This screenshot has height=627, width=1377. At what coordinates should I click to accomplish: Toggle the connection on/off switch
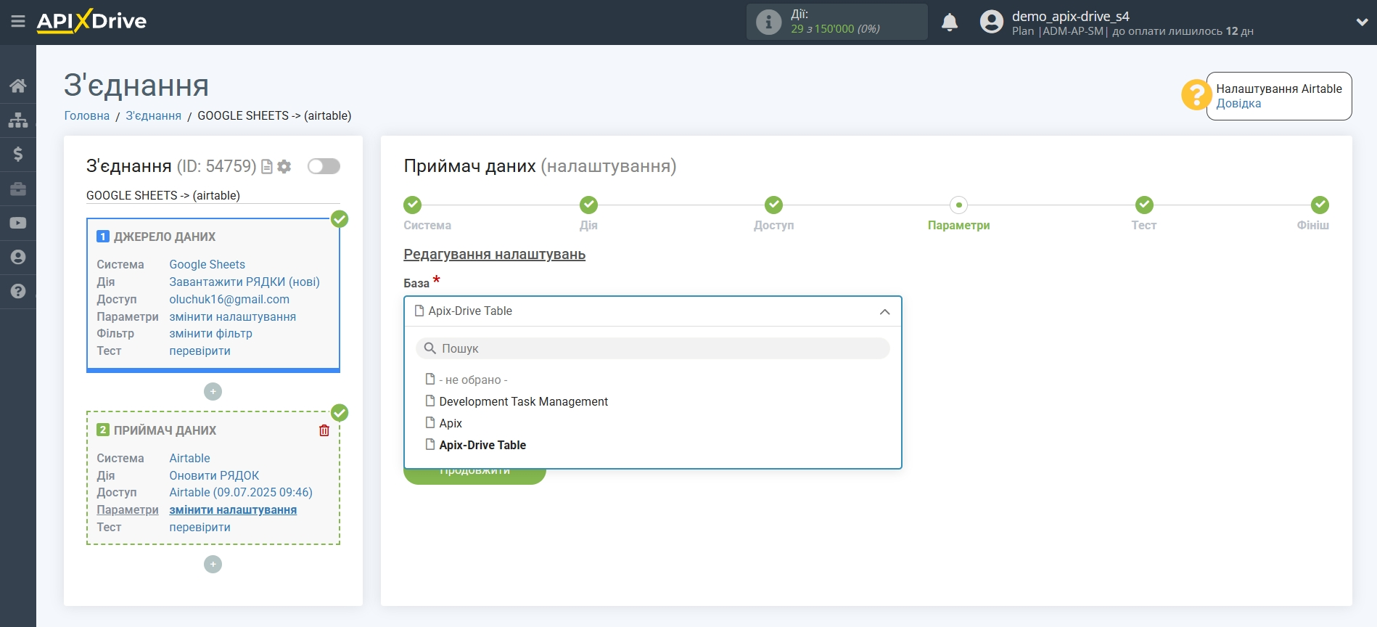pyautogui.click(x=324, y=166)
